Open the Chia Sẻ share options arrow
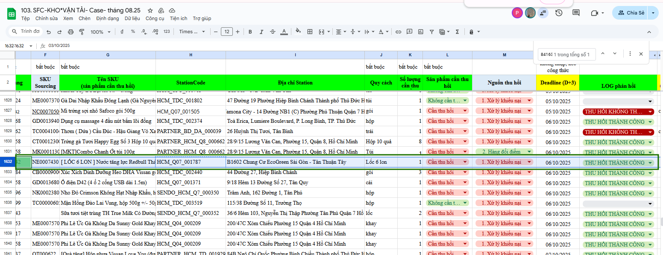 pyautogui.click(x=653, y=13)
